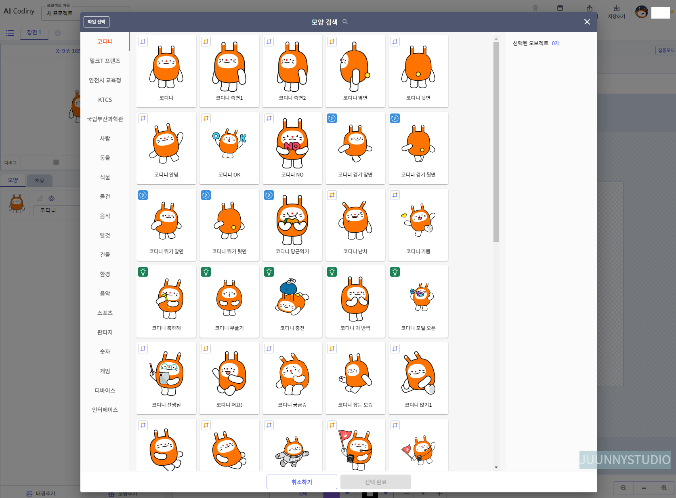Select the 숫자 category
Image resolution: width=676 pixels, height=498 pixels.
click(105, 352)
